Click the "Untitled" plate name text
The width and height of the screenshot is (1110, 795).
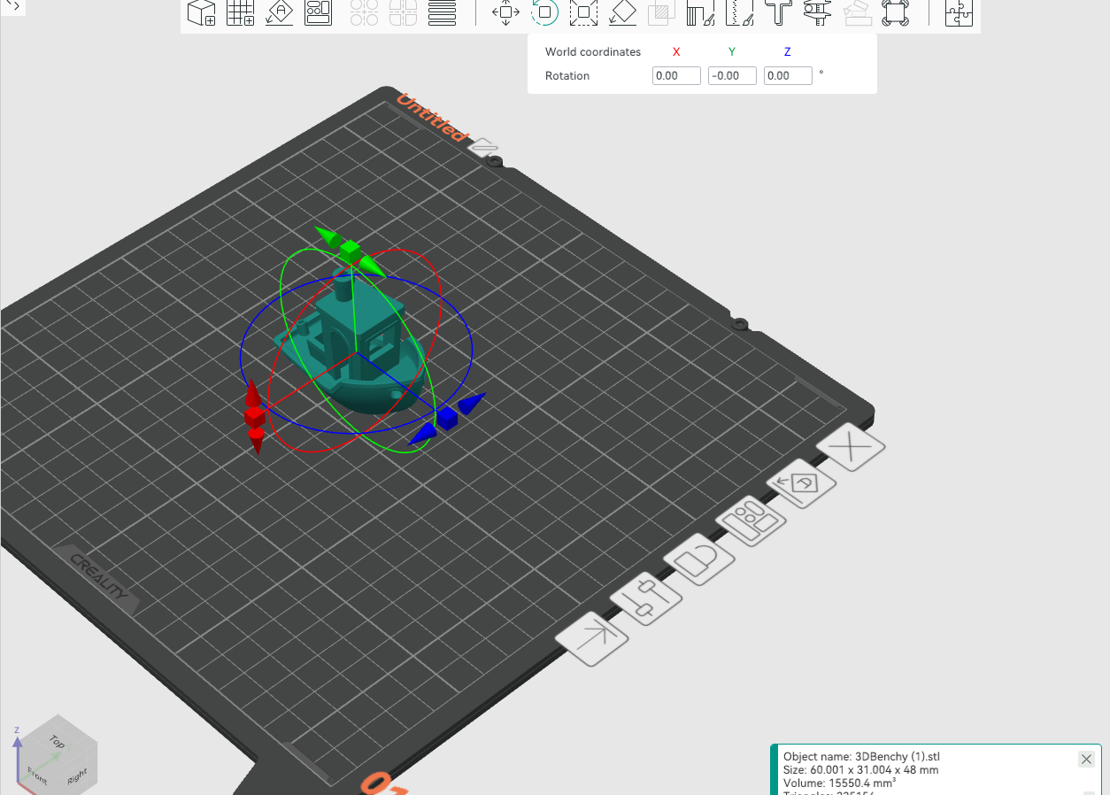click(431, 117)
